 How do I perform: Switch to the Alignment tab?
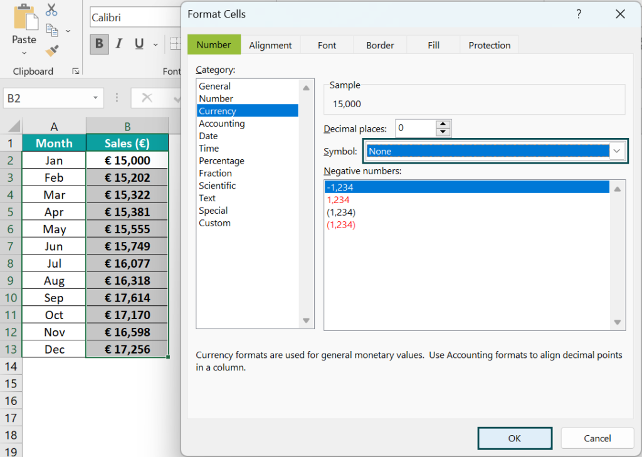tap(270, 45)
